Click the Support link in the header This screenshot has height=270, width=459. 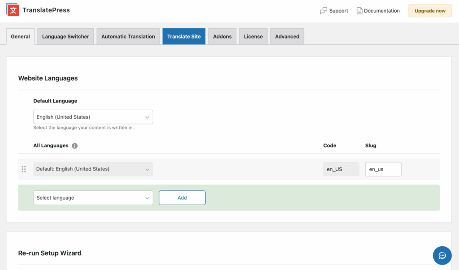tap(338, 10)
